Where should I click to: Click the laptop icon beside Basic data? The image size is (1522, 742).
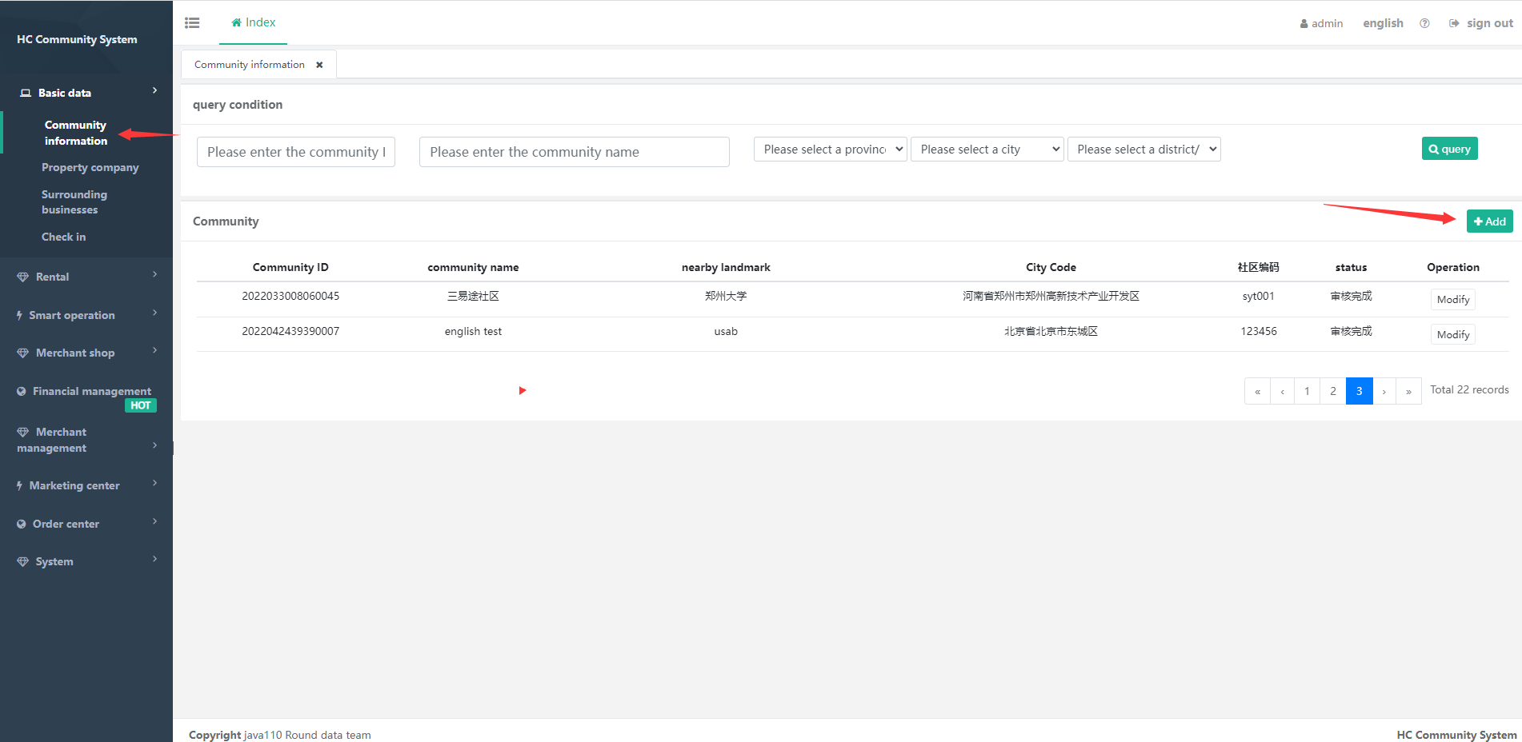pyautogui.click(x=26, y=94)
